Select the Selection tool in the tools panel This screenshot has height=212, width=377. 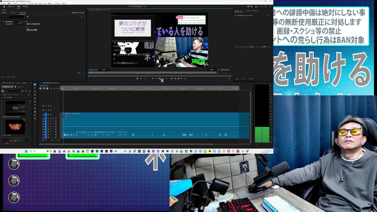(35, 85)
